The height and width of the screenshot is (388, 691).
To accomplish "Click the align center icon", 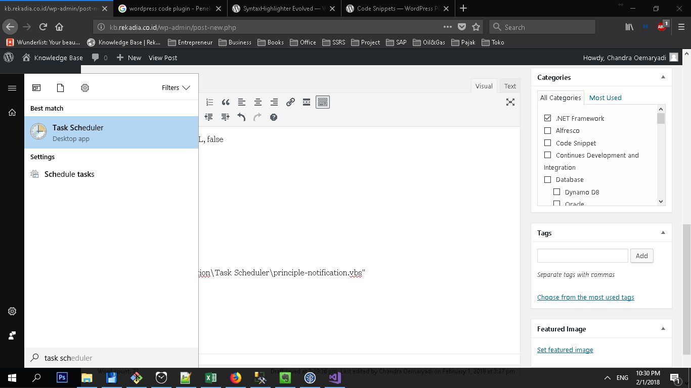I will pos(258,102).
